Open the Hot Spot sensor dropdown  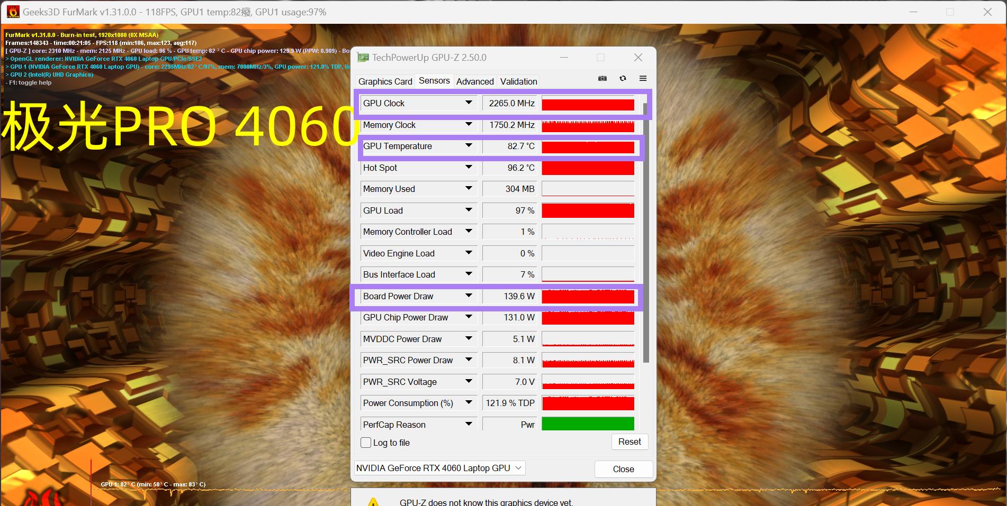click(x=469, y=168)
